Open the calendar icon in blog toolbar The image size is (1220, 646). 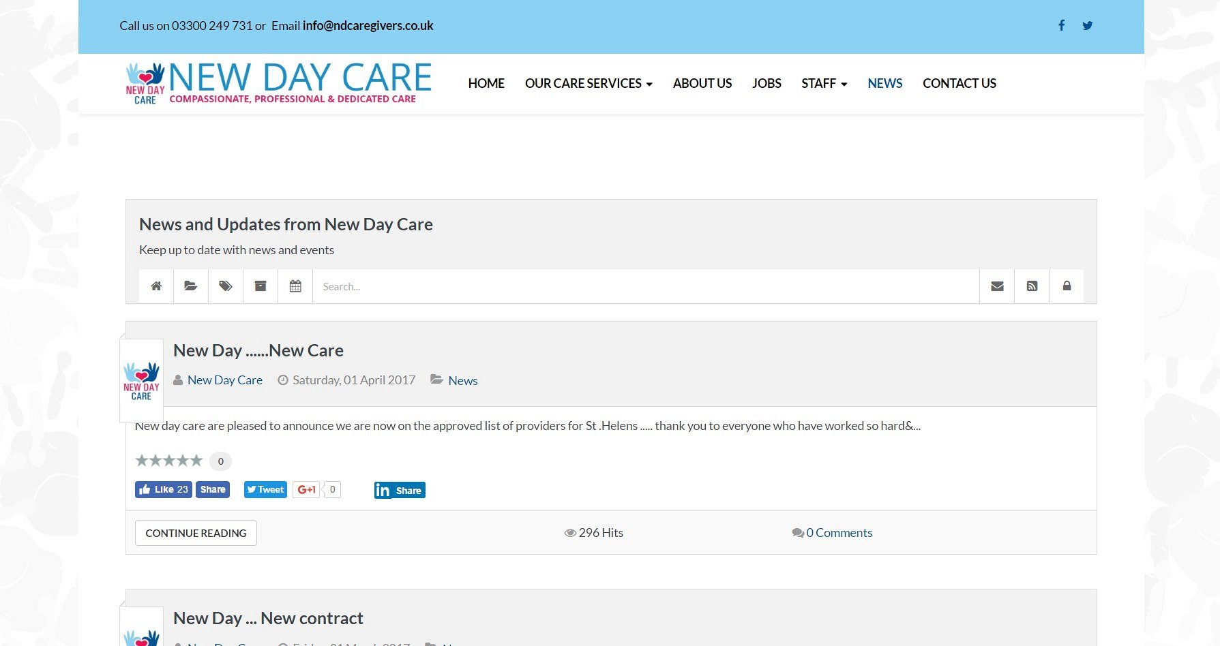tap(295, 286)
